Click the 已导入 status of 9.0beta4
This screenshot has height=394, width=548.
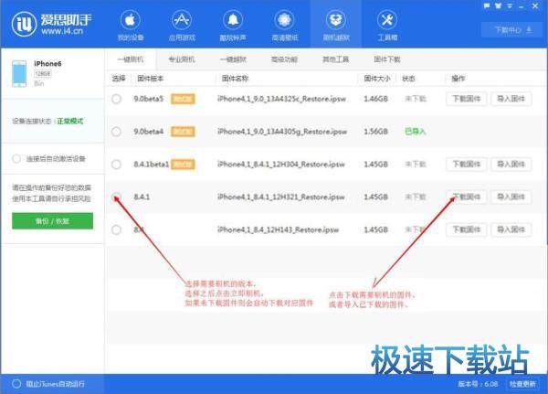click(x=416, y=132)
